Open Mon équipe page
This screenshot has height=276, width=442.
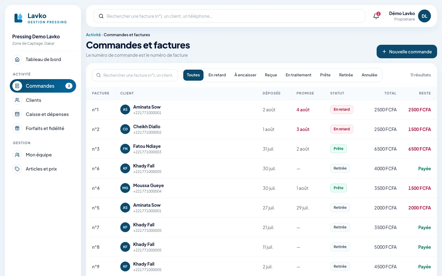(43, 155)
